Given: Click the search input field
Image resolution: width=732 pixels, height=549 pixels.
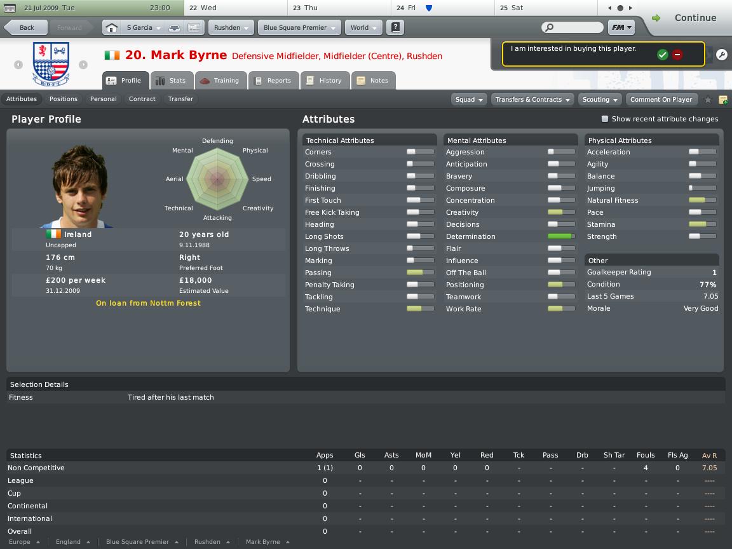Looking at the screenshot, I should pyautogui.click(x=573, y=27).
